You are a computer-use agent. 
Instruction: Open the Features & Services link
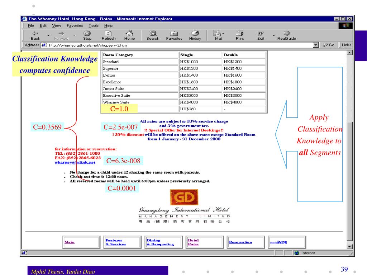pos(116,242)
